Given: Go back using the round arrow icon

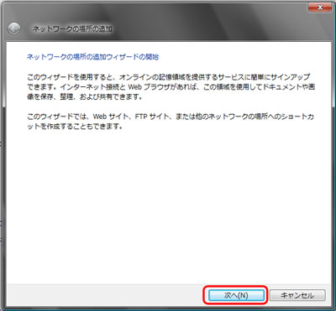Looking at the screenshot, I should tap(14, 29).
